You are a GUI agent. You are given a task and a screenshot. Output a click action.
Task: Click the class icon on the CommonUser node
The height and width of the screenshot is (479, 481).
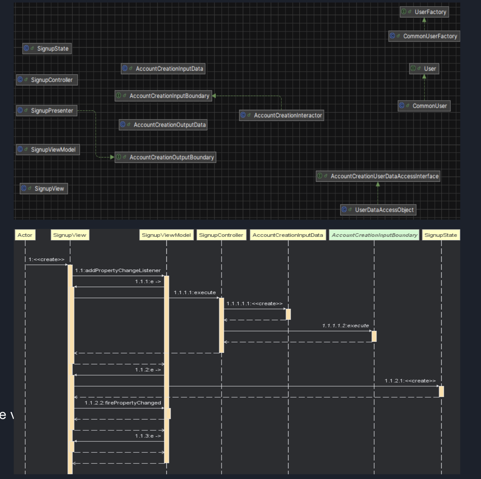402,106
